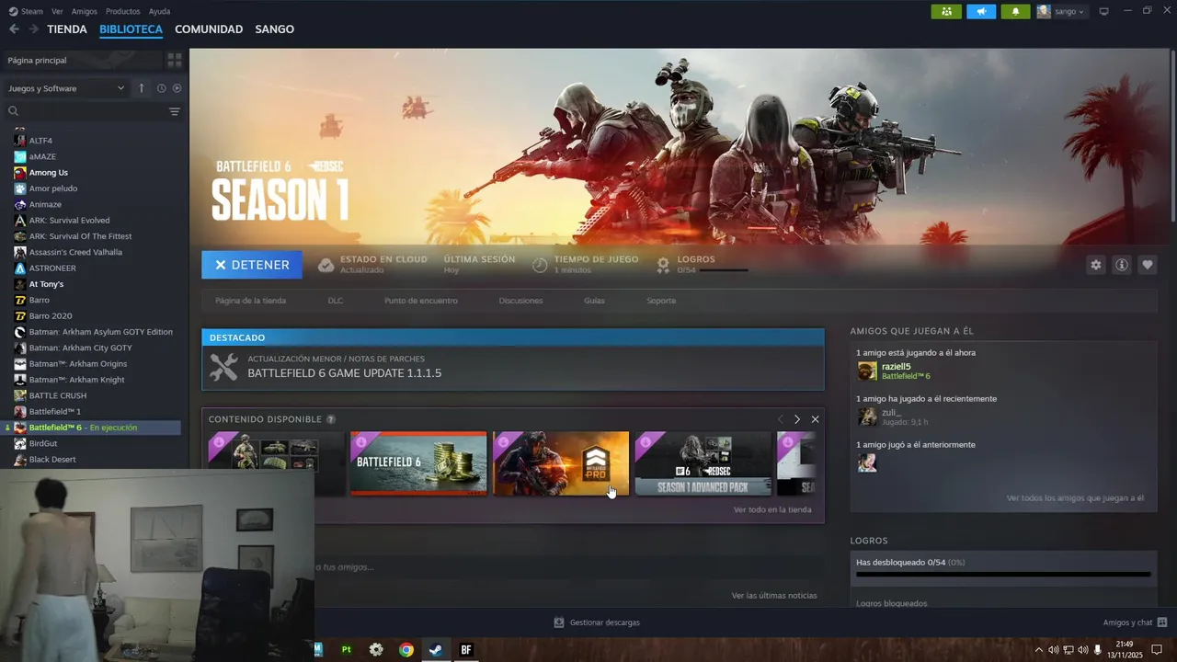Open Windows notification center icon
Viewport: 1177px width, 662px height.
tap(1157, 650)
